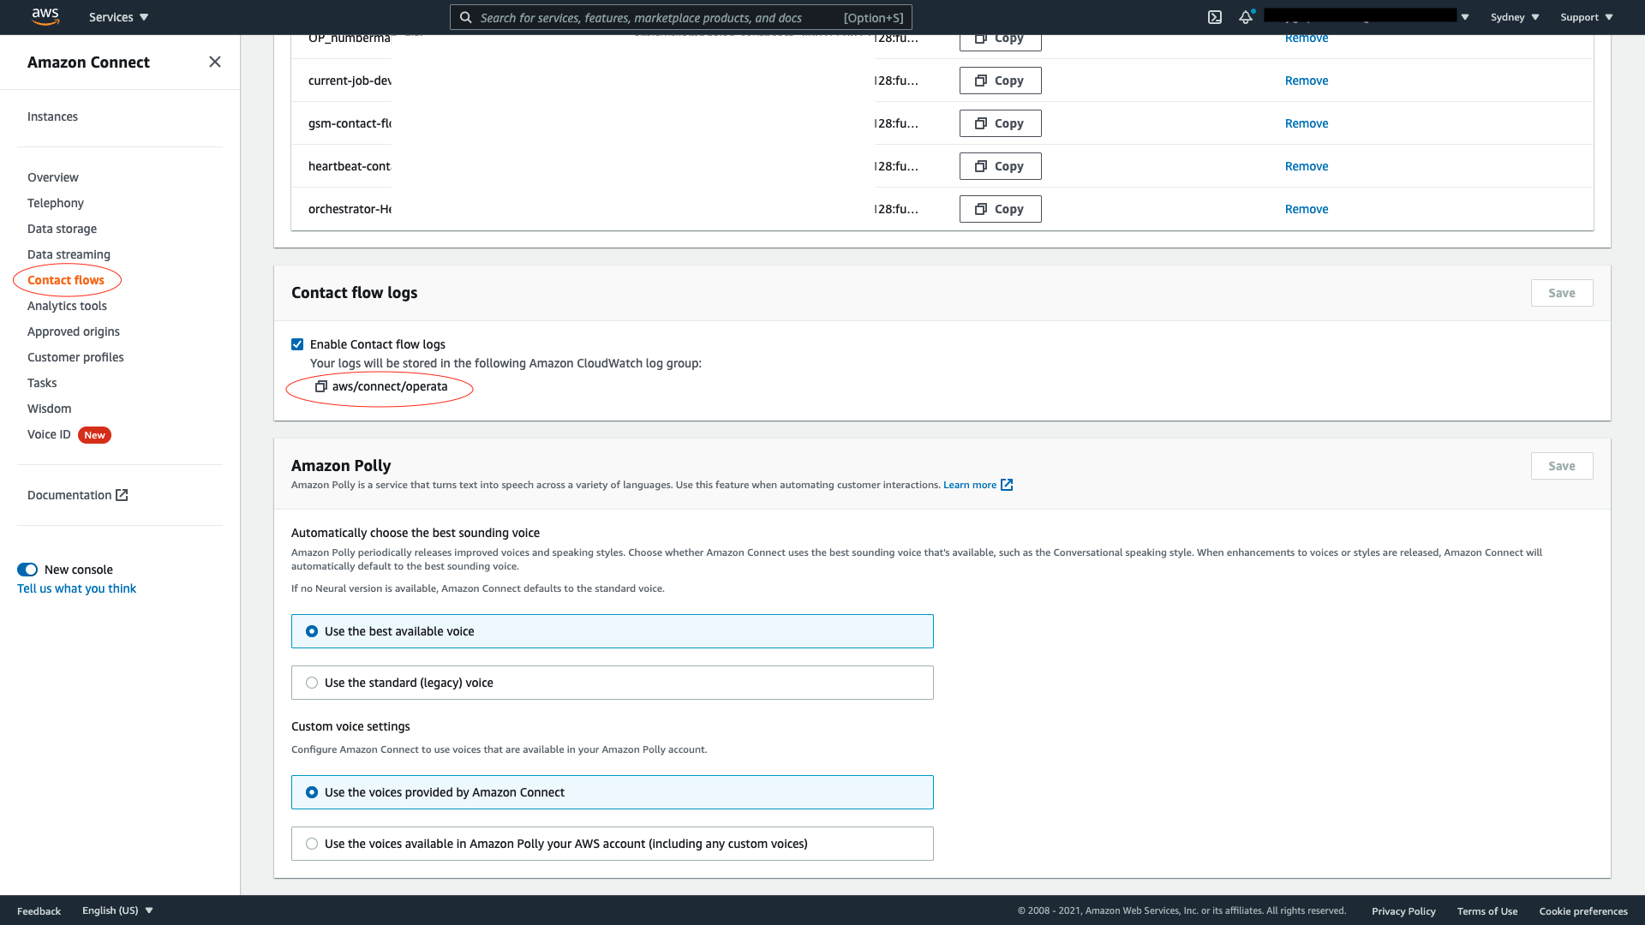Click the AWS logo home icon
Image resolution: width=1645 pixels, height=925 pixels.
click(x=45, y=16)
